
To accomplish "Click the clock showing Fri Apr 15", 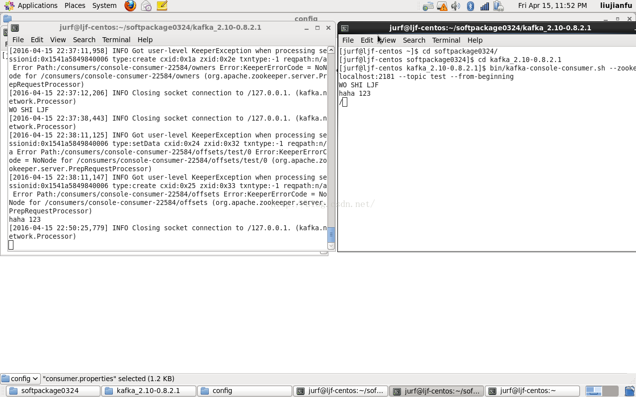I will 553,5.
